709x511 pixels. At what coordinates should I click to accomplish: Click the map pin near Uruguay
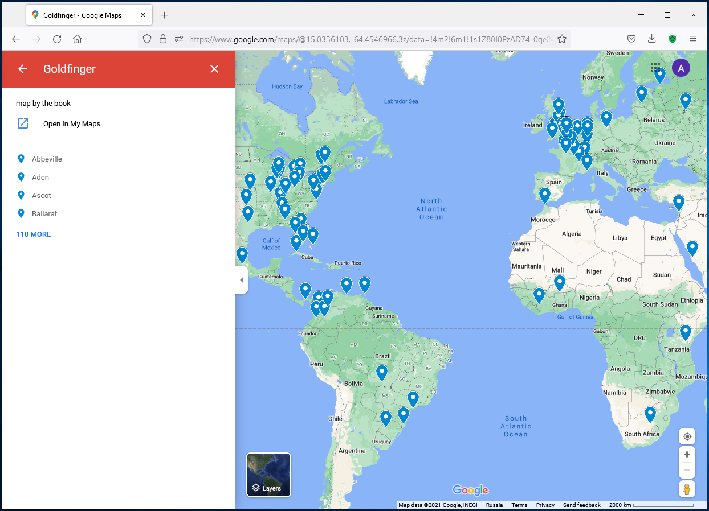pos(386,419)
